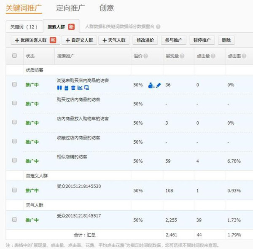253x249 pixels.
Task: Click the 修改溢价 button
Action: (x=145, y=40)
